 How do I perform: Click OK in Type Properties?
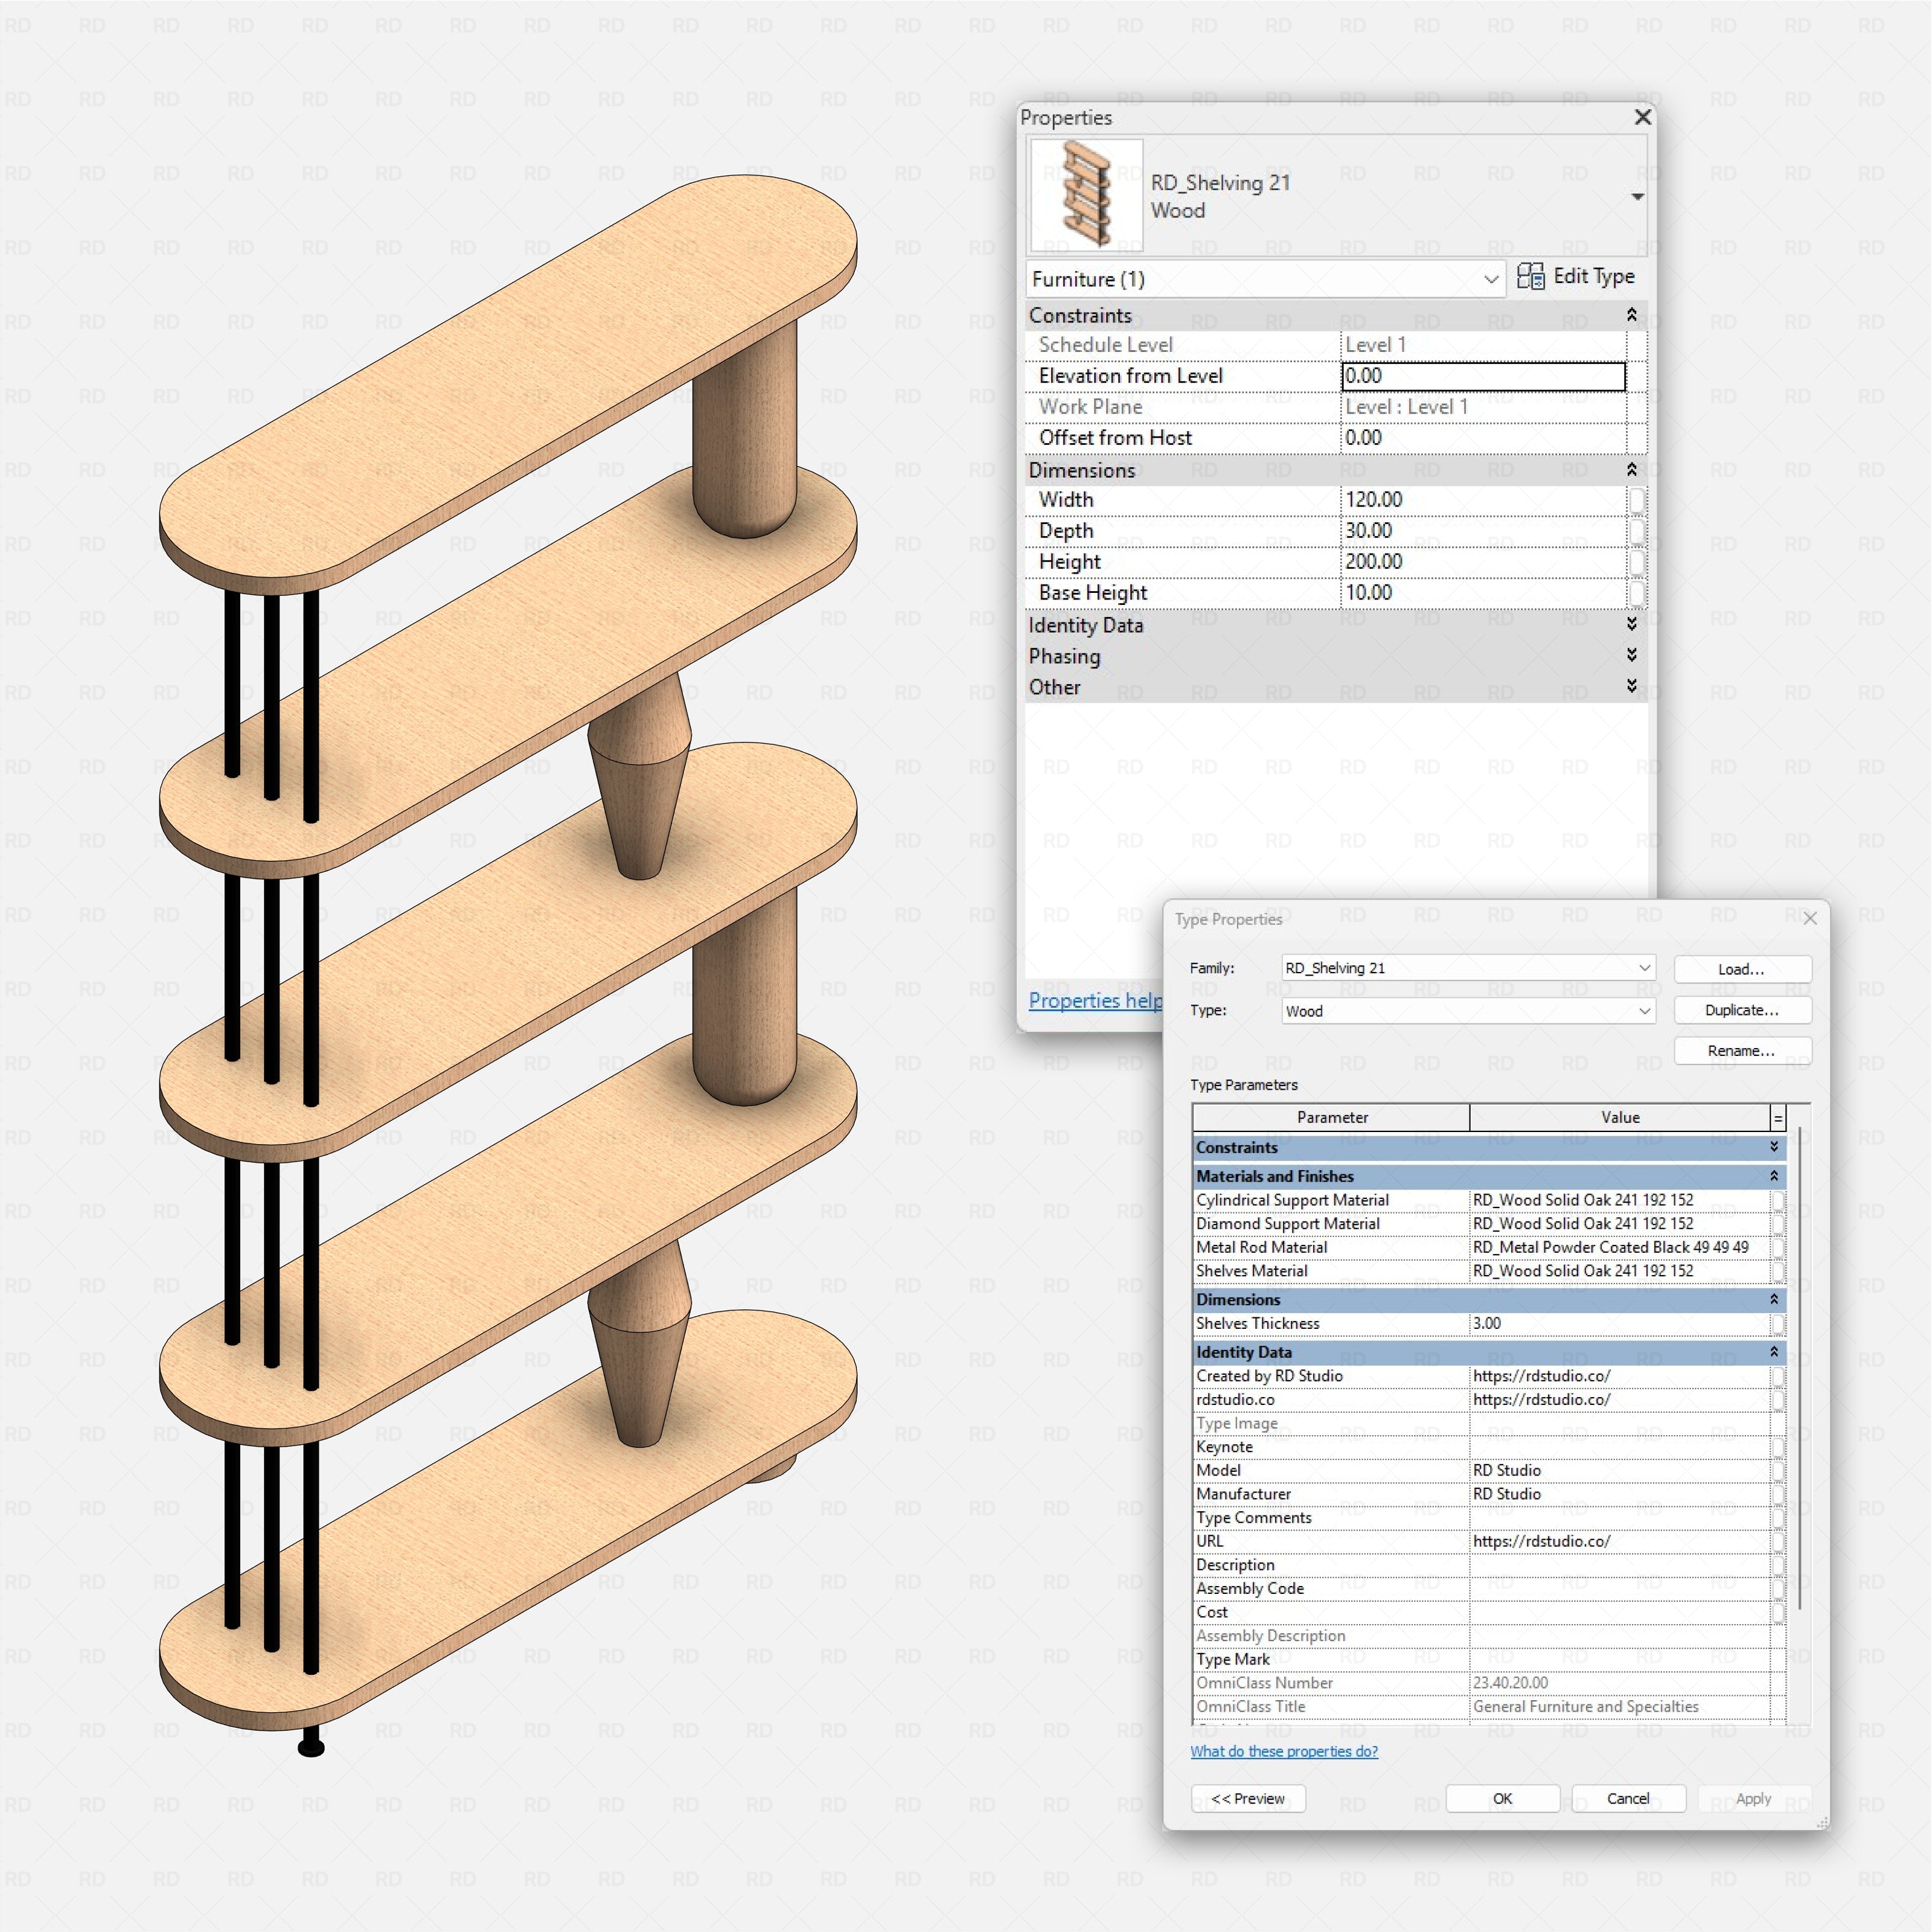pyautogui.click(x=1503, y=1798)
